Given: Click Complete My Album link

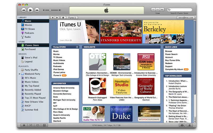Looking at the screenshot, I should (x=174, y=69).
